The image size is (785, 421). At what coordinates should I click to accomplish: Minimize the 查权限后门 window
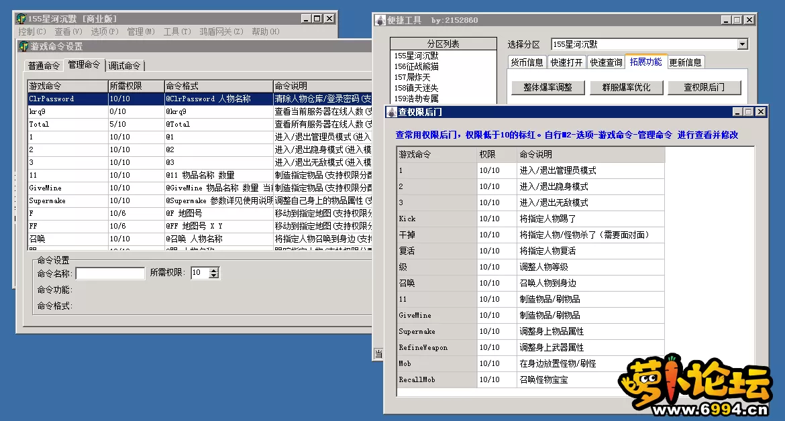[737, 112]
